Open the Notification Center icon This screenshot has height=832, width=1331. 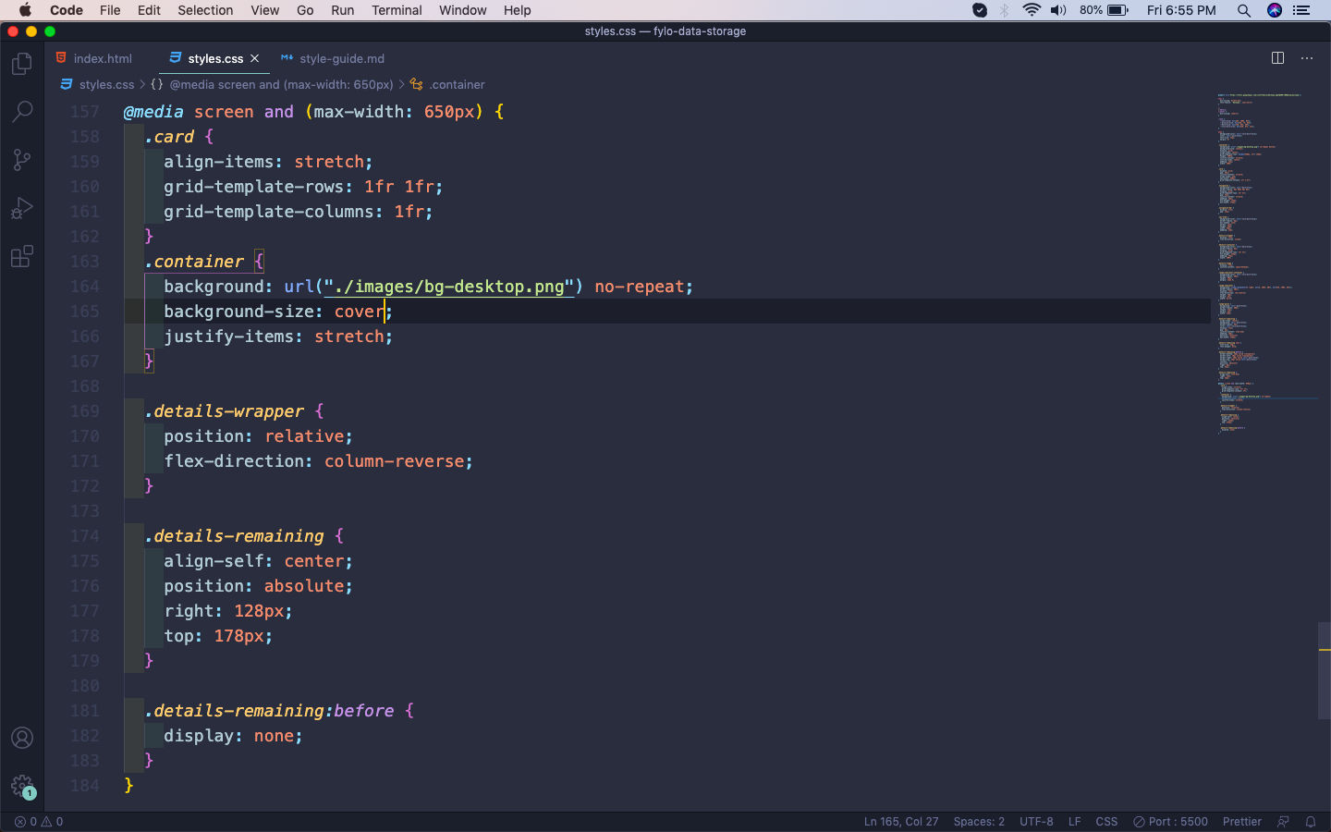click(1301, 10)
